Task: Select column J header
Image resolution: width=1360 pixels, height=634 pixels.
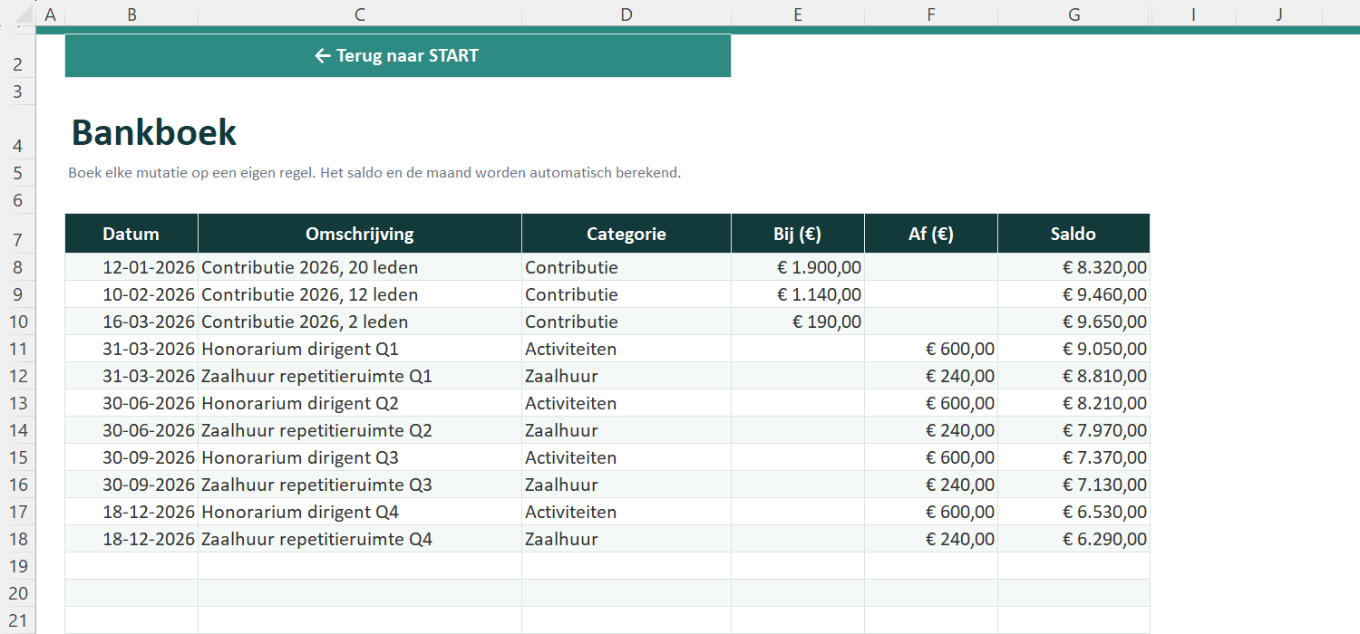Action: [x=1279, y=14]
